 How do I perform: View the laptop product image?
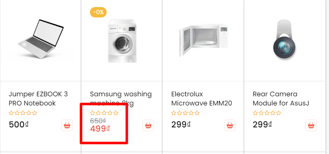tap(41, 39)
